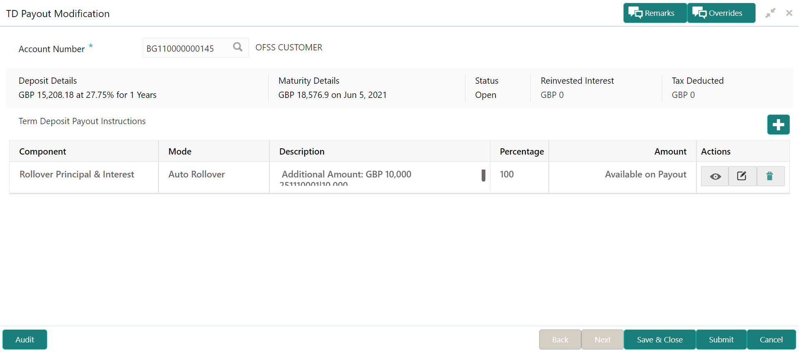
Task: Click the Percentage column header
Action: pyautogui.click(x=522, y=152)
